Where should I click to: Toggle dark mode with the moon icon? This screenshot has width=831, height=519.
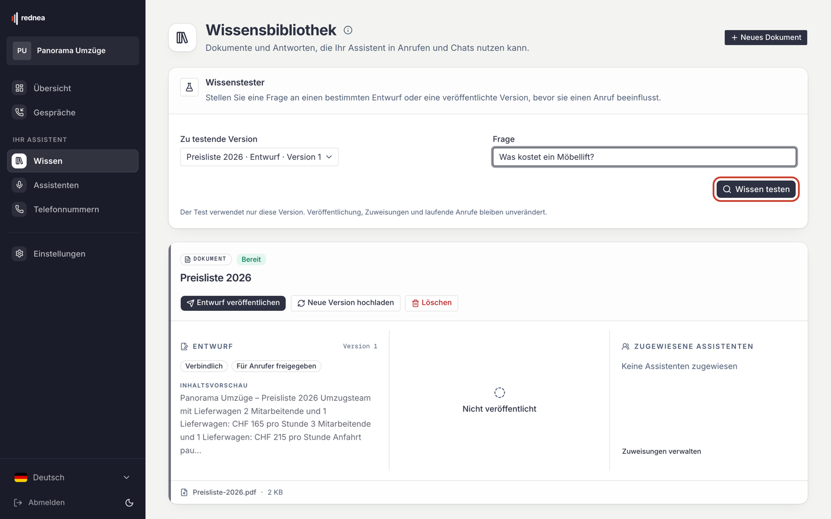click(x=129, y=502)
